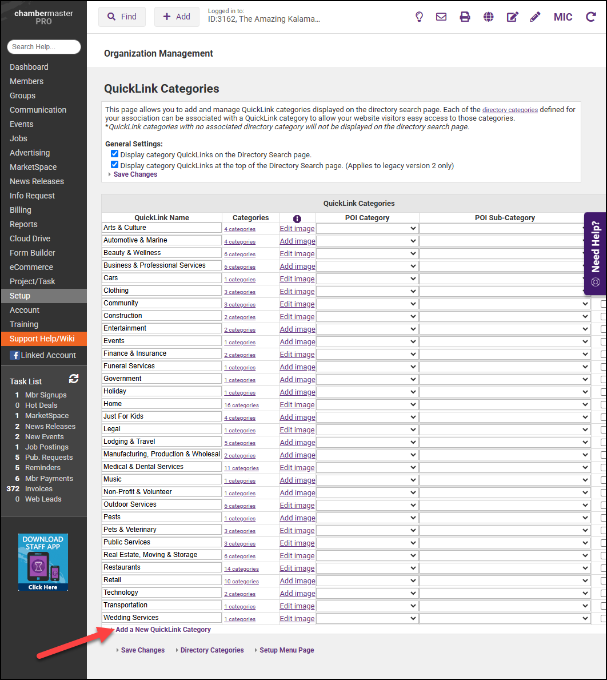The width and height of the screenshot is (607, 680).
Task: Click the info icon in table header
Action: tap(297, 218)
